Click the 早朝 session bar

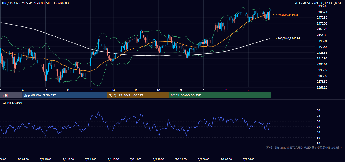click(11, 95)
